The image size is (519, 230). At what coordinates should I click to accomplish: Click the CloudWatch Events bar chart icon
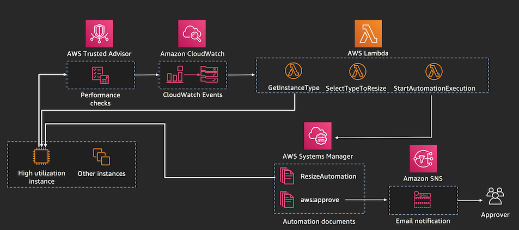[x=175, y=74]
